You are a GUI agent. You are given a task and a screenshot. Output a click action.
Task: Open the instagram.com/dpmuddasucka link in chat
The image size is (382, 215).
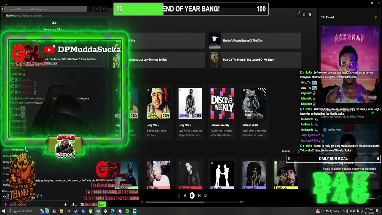[x=26, y=103]
